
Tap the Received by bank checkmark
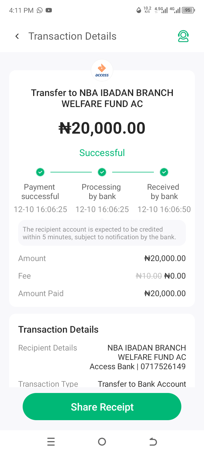(x=164, y=172)
